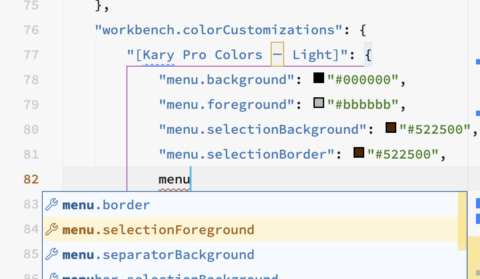Screen dimensions: 480x279
Task: Click the wrench icon beside menubar.selectionBackground
Action: click(52, 275)
